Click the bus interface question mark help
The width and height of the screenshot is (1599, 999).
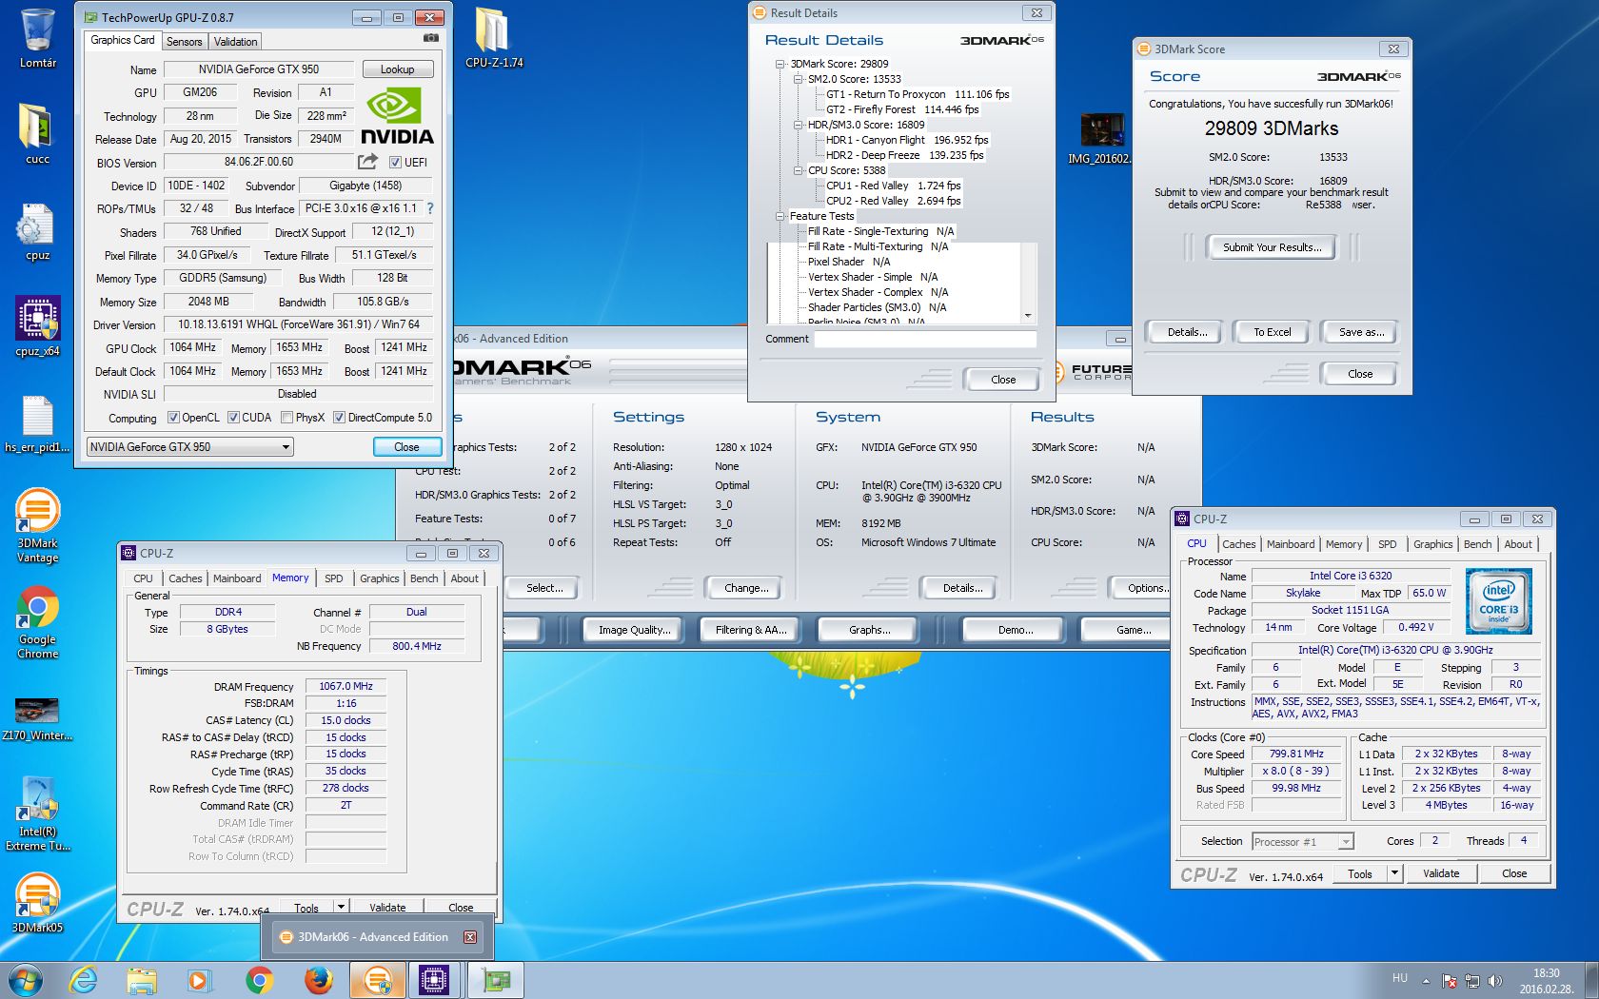point(430,208)
